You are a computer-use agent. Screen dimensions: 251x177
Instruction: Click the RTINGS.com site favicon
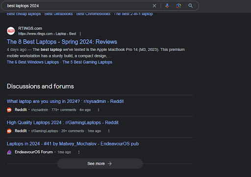[11, 31]
